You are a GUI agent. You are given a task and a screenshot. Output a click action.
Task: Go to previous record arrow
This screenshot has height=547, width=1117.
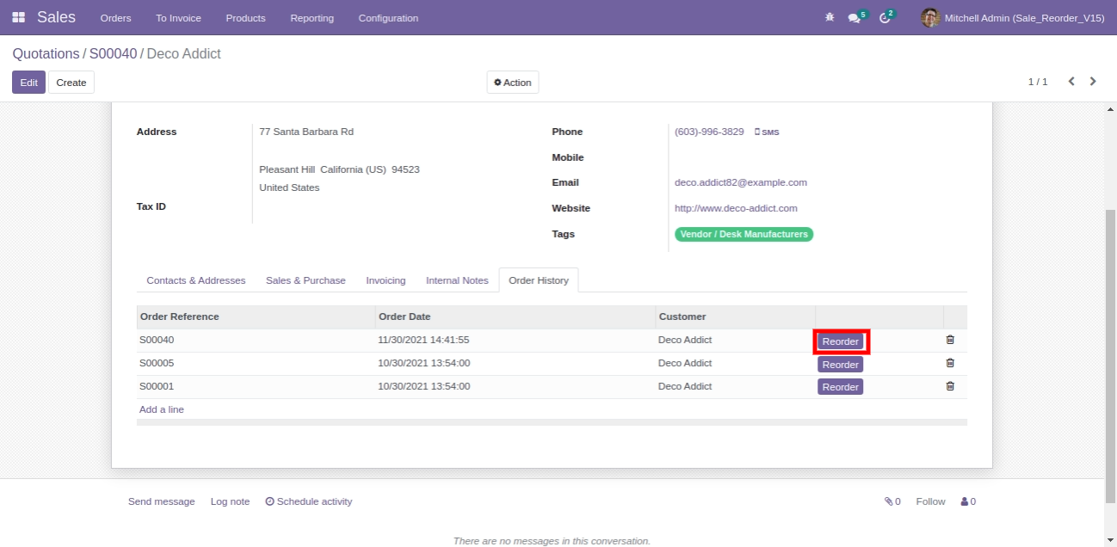1071,82
